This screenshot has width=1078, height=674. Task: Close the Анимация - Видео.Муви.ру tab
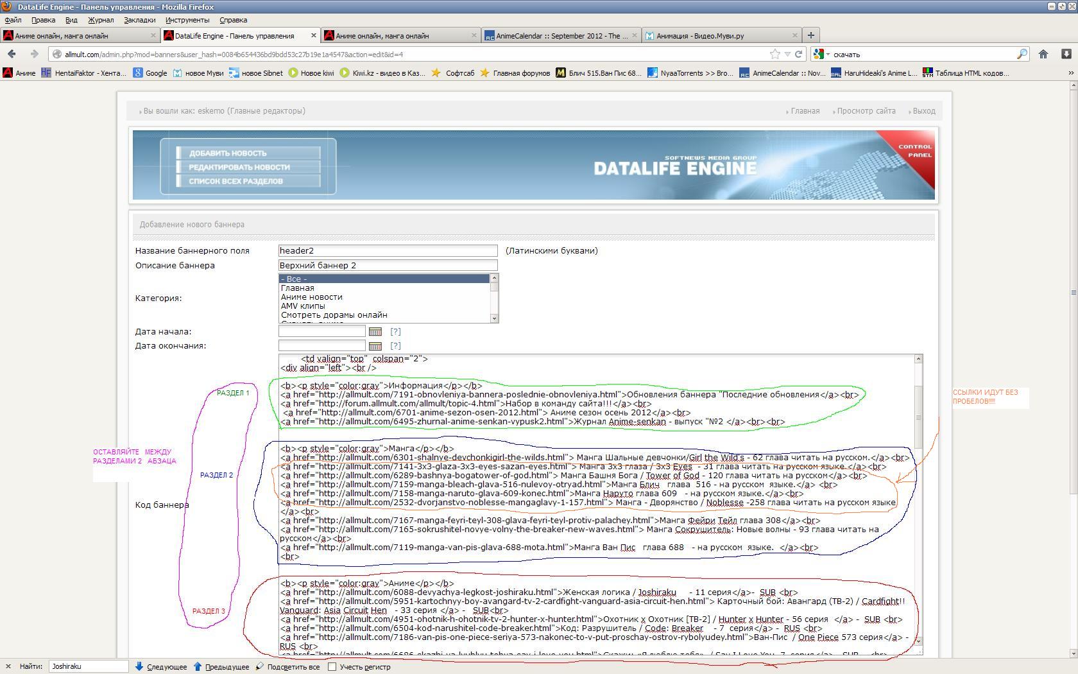pos(795,35)
